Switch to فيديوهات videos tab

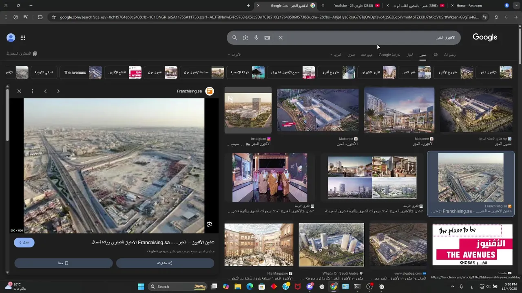click(366, 55)
